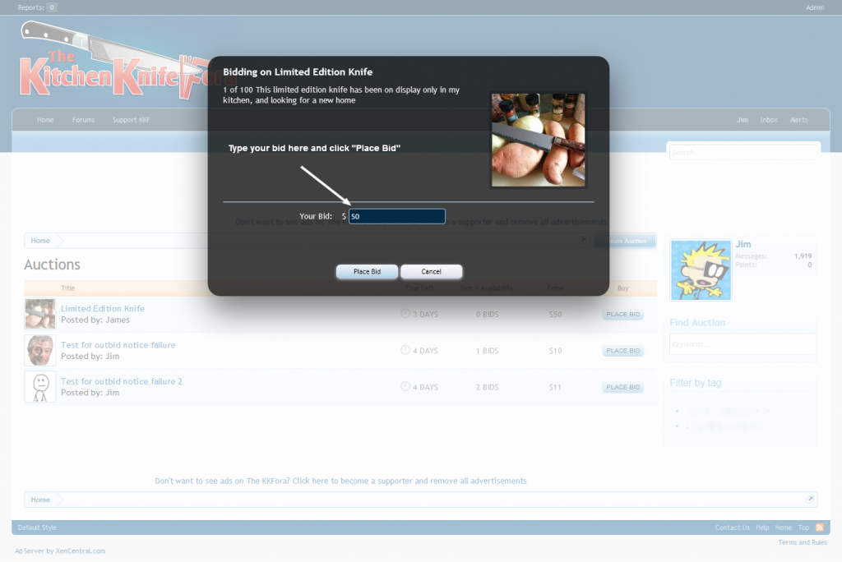Click the Create Auction button
This screenshot has height=562, width=842.
click(625, 241)
